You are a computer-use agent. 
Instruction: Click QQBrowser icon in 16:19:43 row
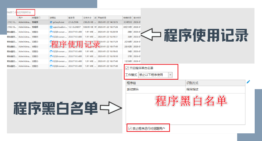(51, 52)
